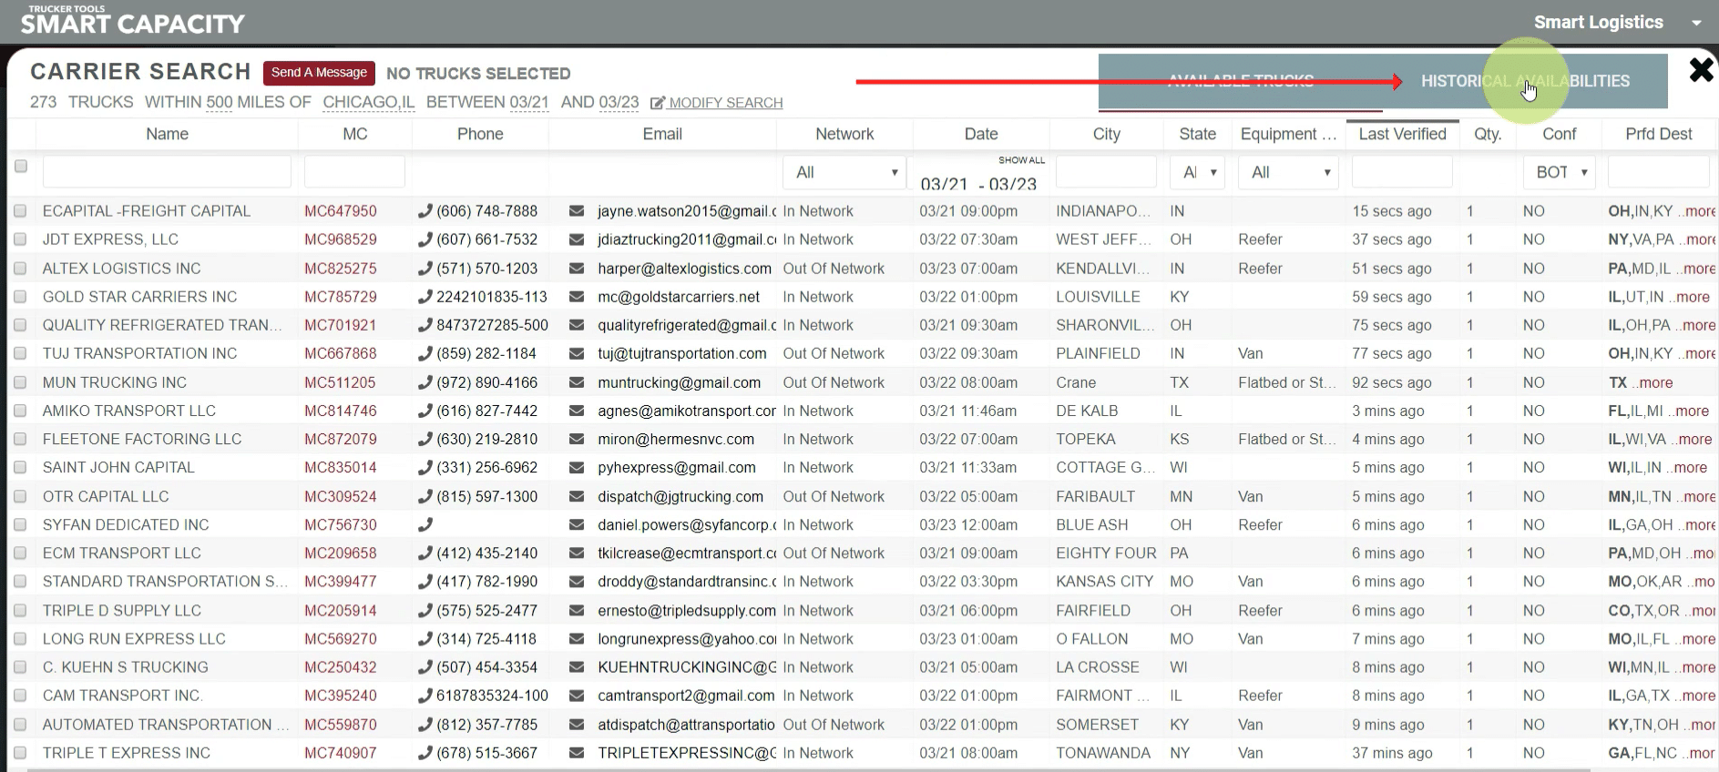Screen dimensions: 1719x772
Task: Click phone icon for TUJ TRANSPORTATION INC
Action: (425, 353)
